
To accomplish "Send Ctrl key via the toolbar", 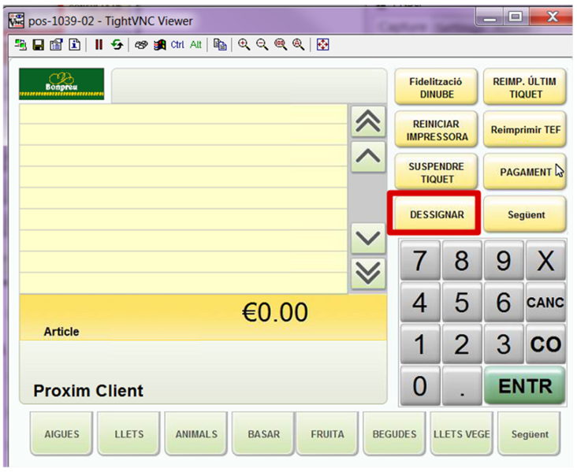I will click(177, 45).
